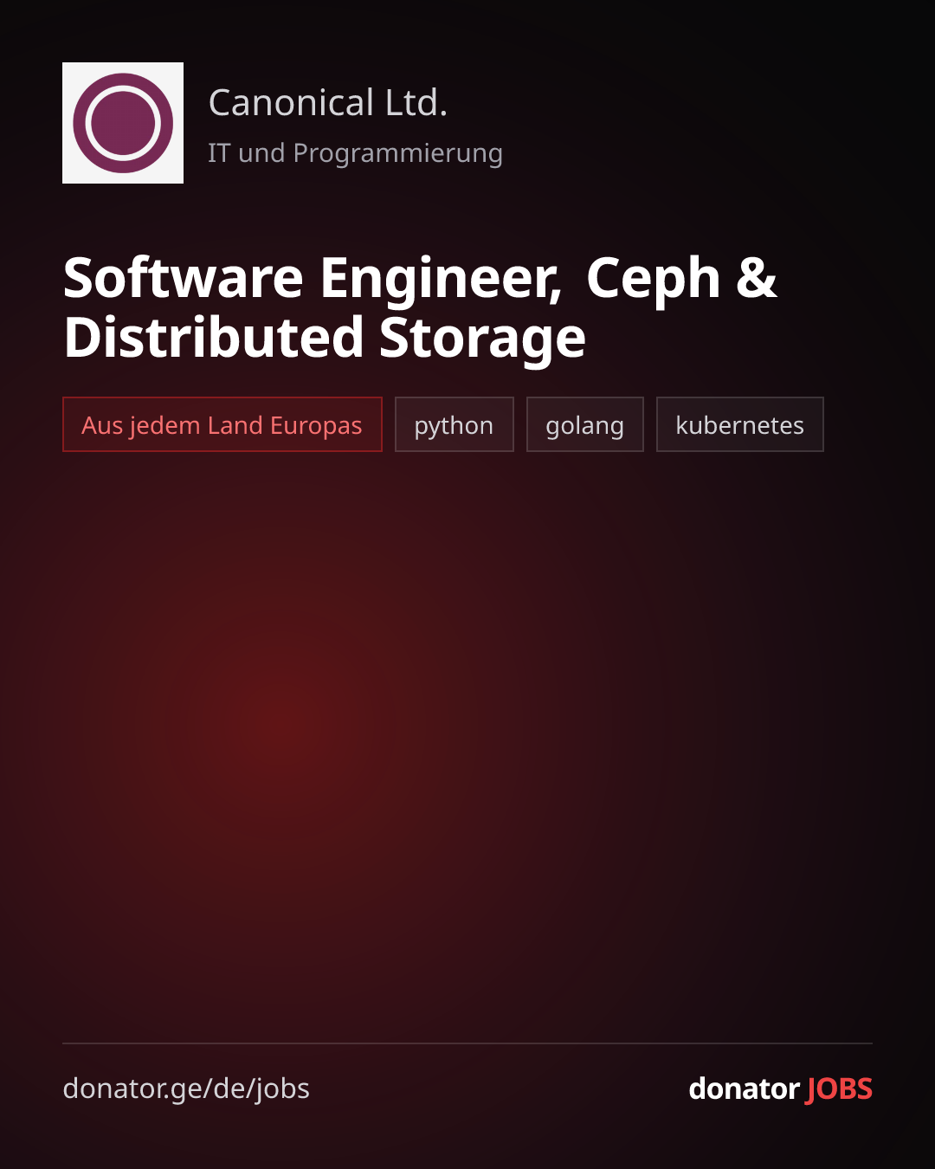The image size is (935, 1169).
Task: Choose the python skill tag
Action: pos(455,424)
